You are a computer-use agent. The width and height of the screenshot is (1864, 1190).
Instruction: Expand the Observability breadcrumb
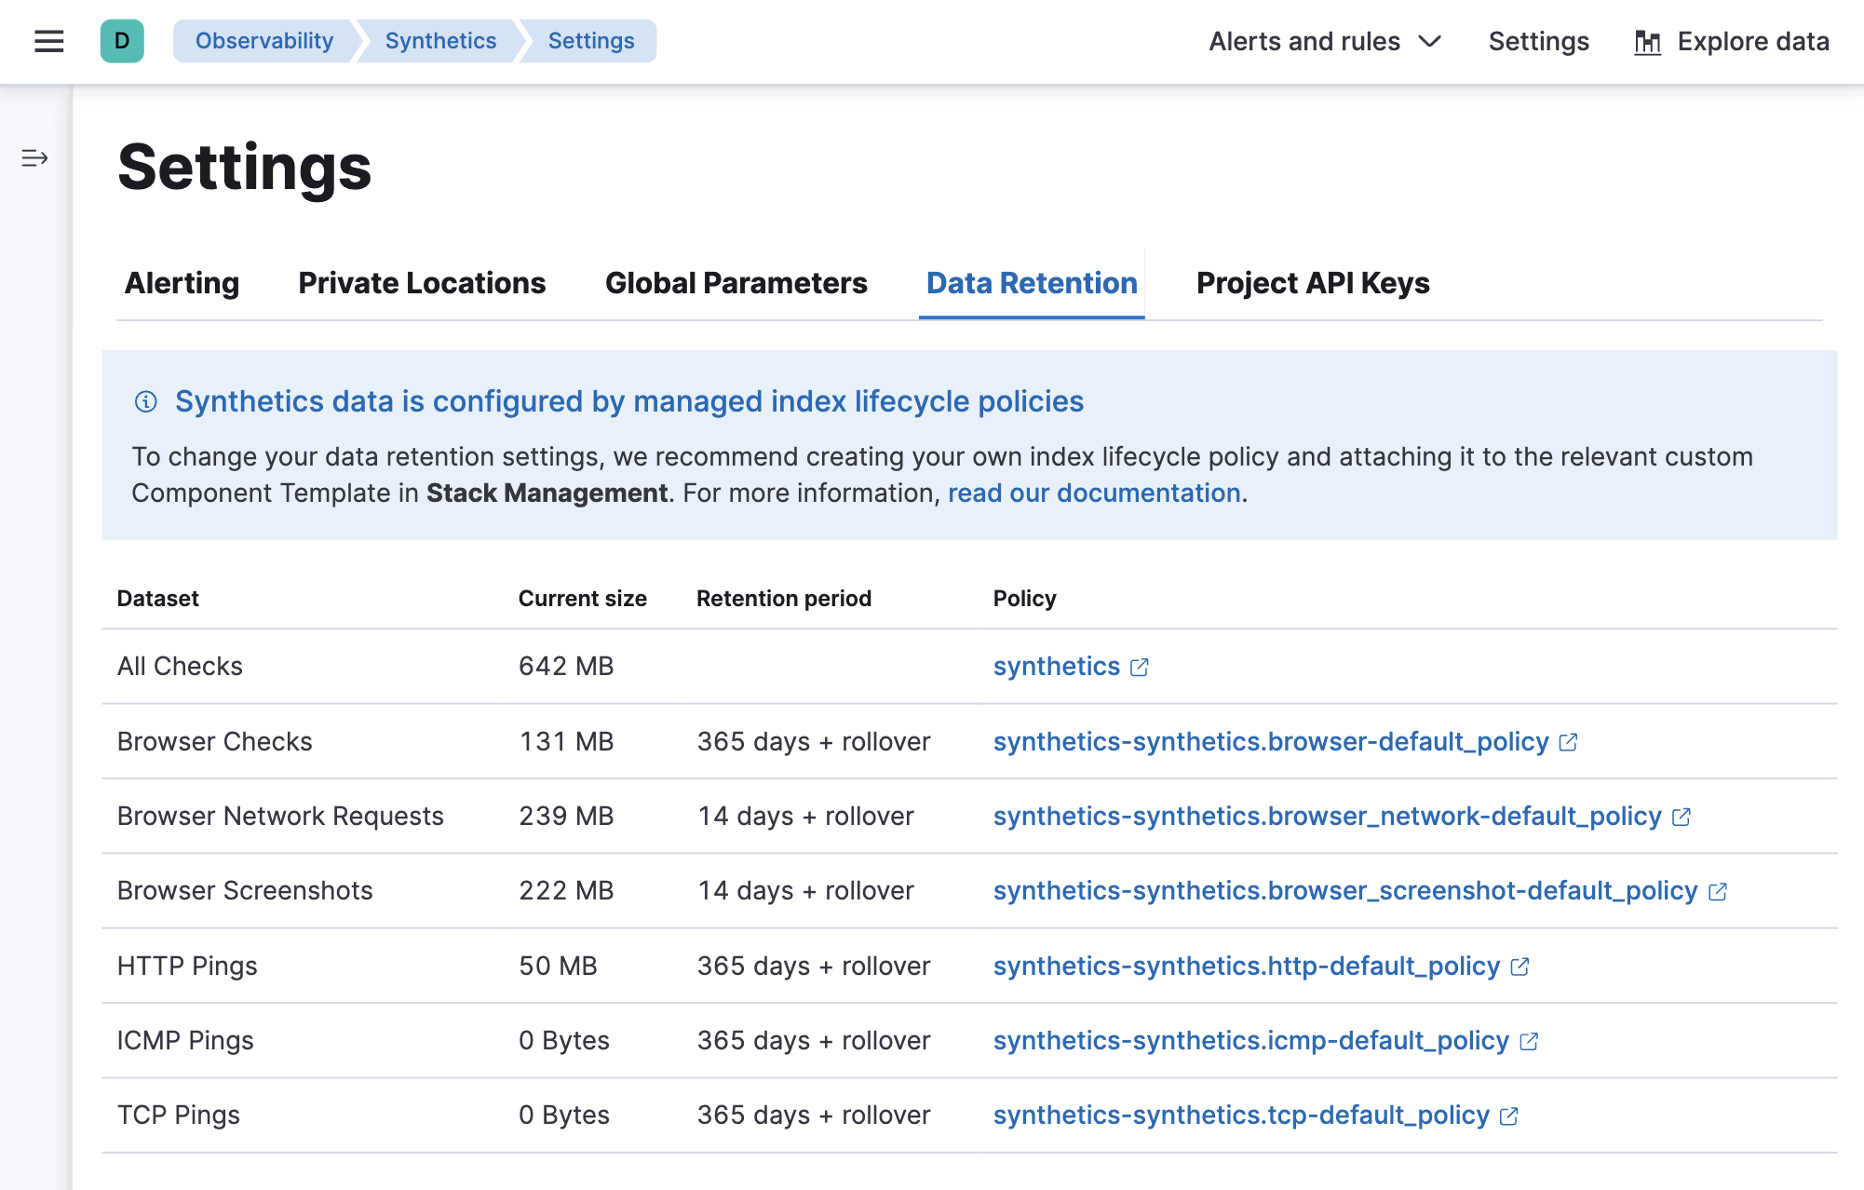coord(263,41)
